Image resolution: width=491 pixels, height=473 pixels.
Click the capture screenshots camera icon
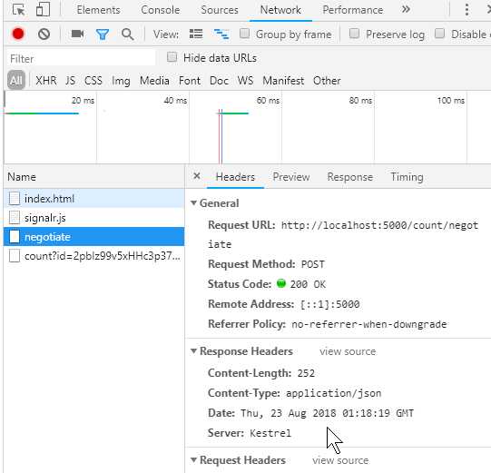pos(77,34)
